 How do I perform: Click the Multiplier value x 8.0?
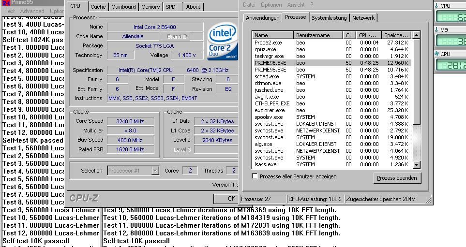pyautogui.click(x=130, y=131)
